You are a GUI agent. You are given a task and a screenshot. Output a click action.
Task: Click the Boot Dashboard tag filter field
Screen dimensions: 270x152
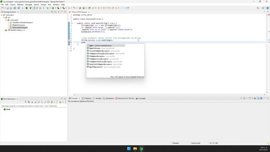coord(33,106)
